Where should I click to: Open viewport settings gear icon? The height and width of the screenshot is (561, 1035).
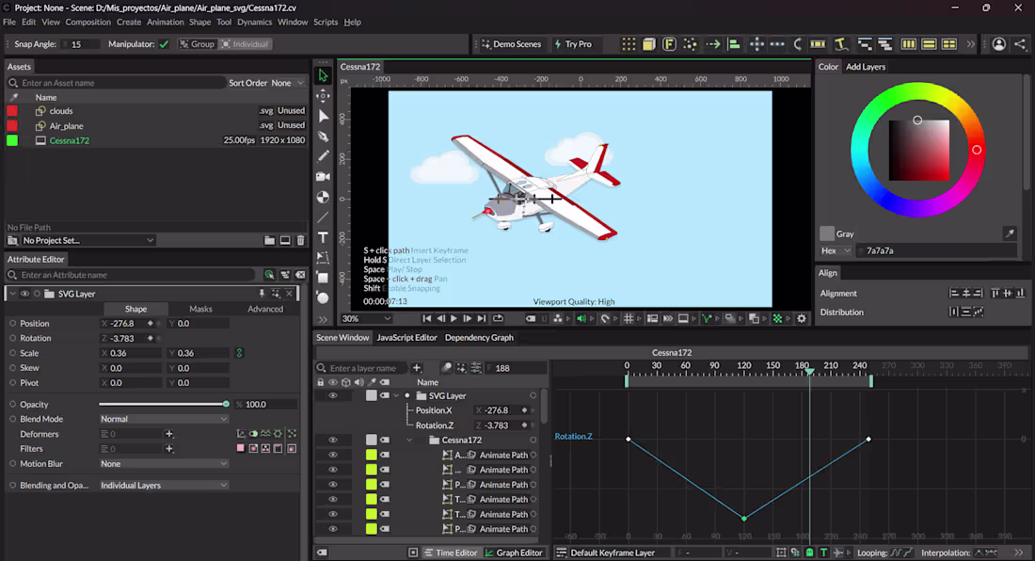click(x=802, y=318)
